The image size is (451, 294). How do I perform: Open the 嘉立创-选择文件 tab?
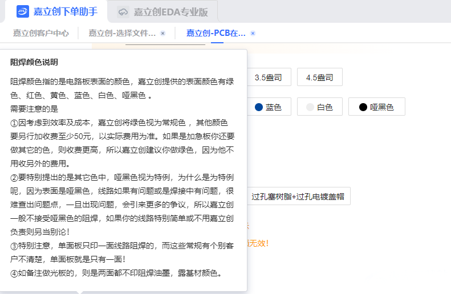pos(122,34)
